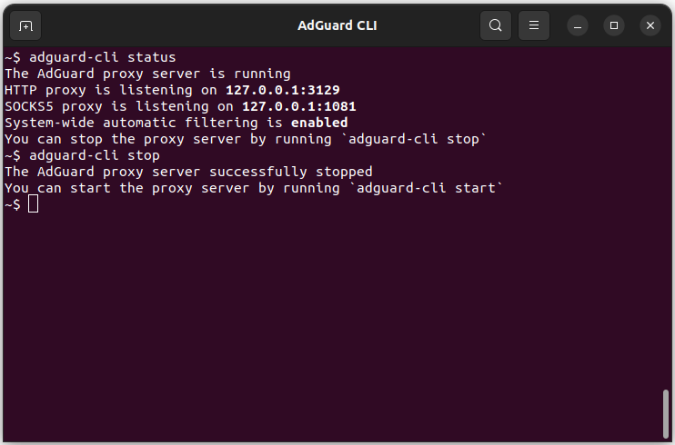Open the hamburger menu in header
The width and height of the screenshot is (675, 445).
tap(534, 25)
